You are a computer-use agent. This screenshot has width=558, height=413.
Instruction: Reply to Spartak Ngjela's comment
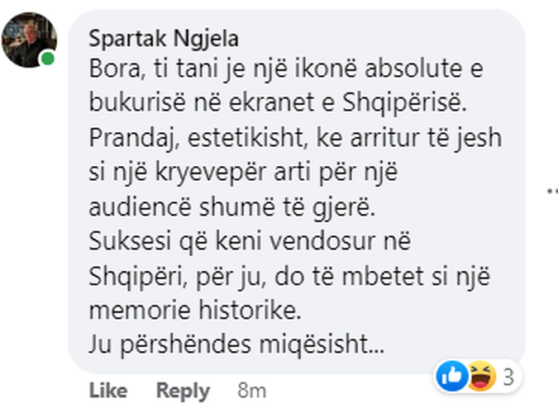pyautogui.click(x=183, y=390)
